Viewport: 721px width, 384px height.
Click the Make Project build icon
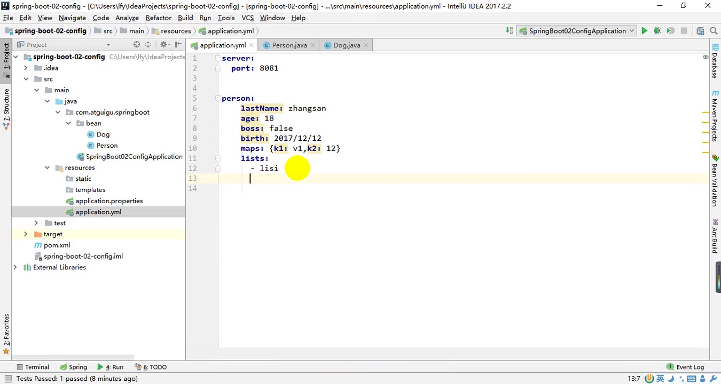pyautogui.click(x=510, y=31)
